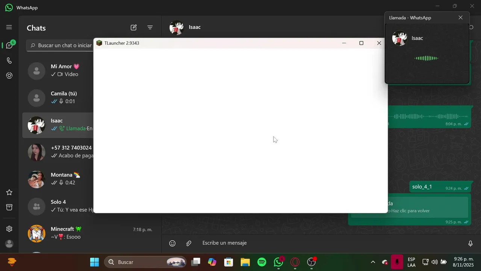Open the chat filter icon
481x271 pixels.
click(150, 27)
